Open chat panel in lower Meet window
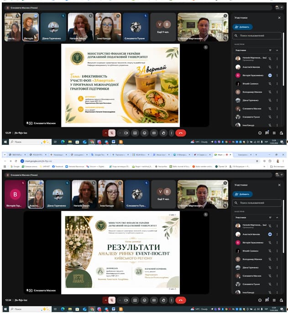Screen dimensions: 288x313 [x=267, y=300]
